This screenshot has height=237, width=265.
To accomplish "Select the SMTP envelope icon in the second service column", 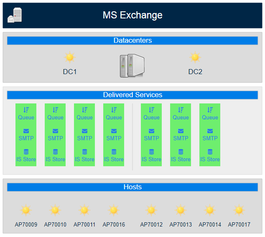I will tap(55, 131).
